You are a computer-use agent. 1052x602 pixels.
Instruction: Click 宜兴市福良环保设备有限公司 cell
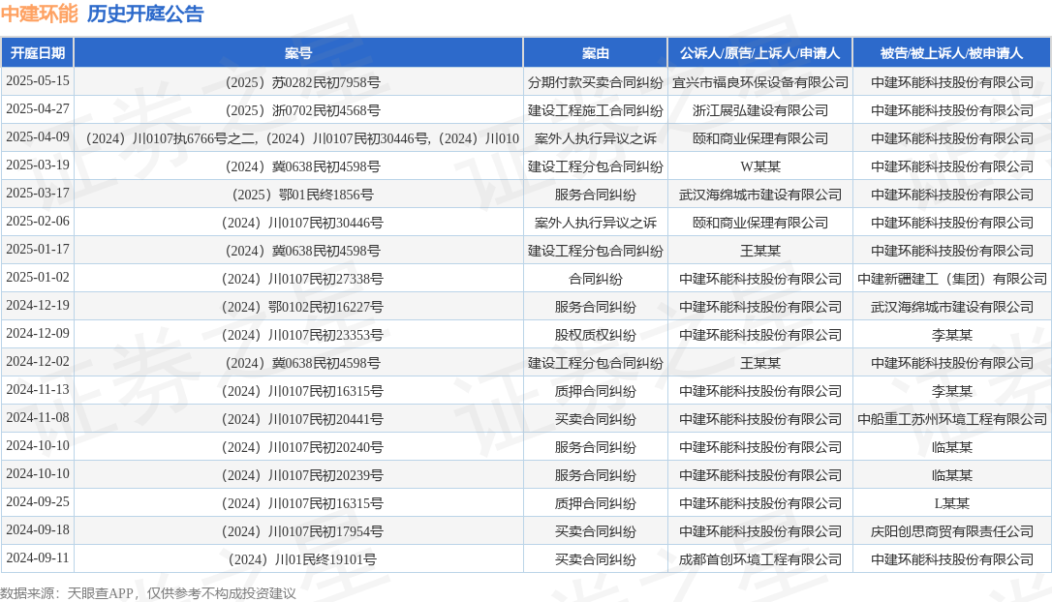click(760, 82)
